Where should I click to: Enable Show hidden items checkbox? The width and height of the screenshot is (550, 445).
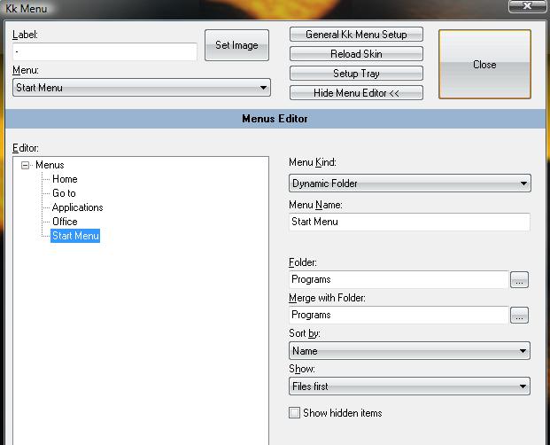point(295,413)
